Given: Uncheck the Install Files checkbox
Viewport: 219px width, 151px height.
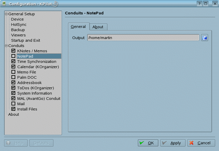Looking at the screenshot, I should 14,109.
